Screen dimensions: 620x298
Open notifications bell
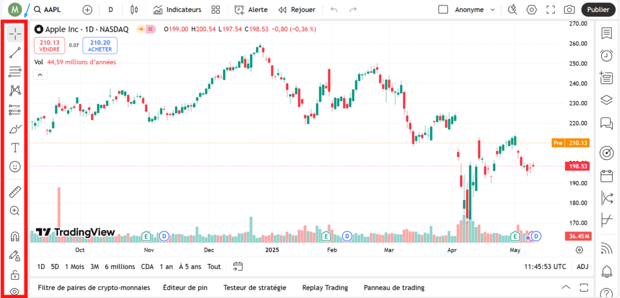pos(607,271)
